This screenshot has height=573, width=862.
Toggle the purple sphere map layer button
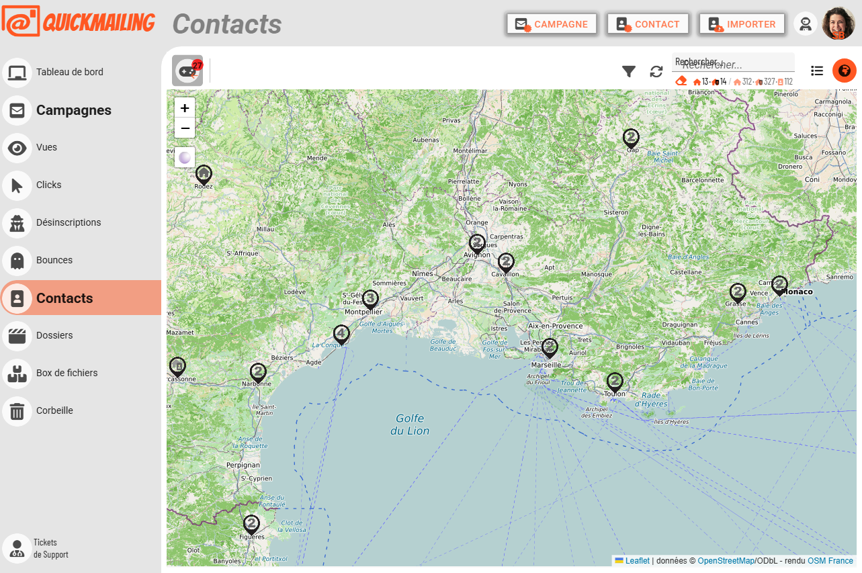pyautogui.click(x=185, y=158)
